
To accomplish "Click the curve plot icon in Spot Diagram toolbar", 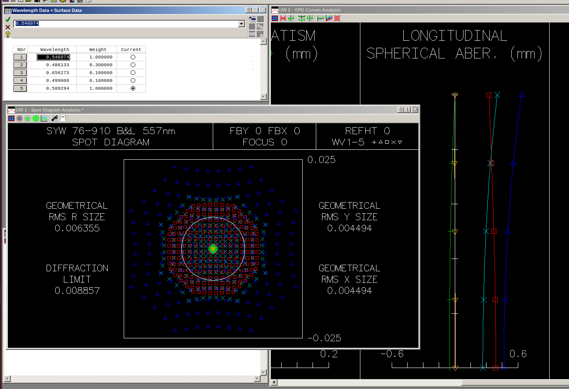I will point(44,119).
